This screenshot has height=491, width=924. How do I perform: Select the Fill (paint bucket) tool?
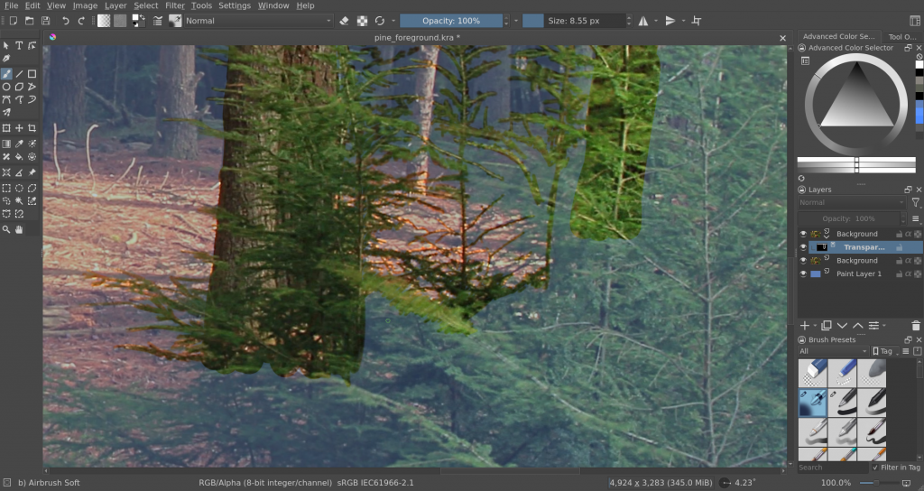tap(19, 157)
